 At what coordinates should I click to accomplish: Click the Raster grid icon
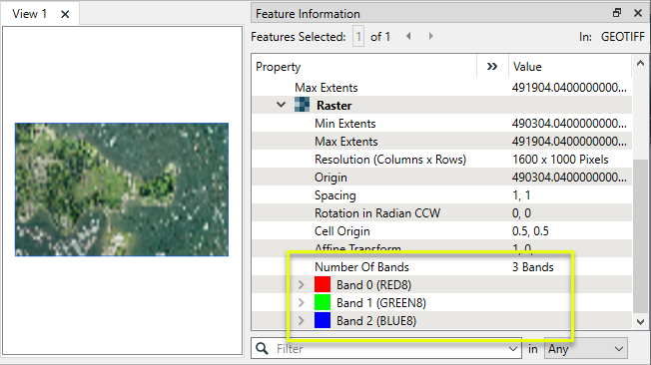coord(302,105)
